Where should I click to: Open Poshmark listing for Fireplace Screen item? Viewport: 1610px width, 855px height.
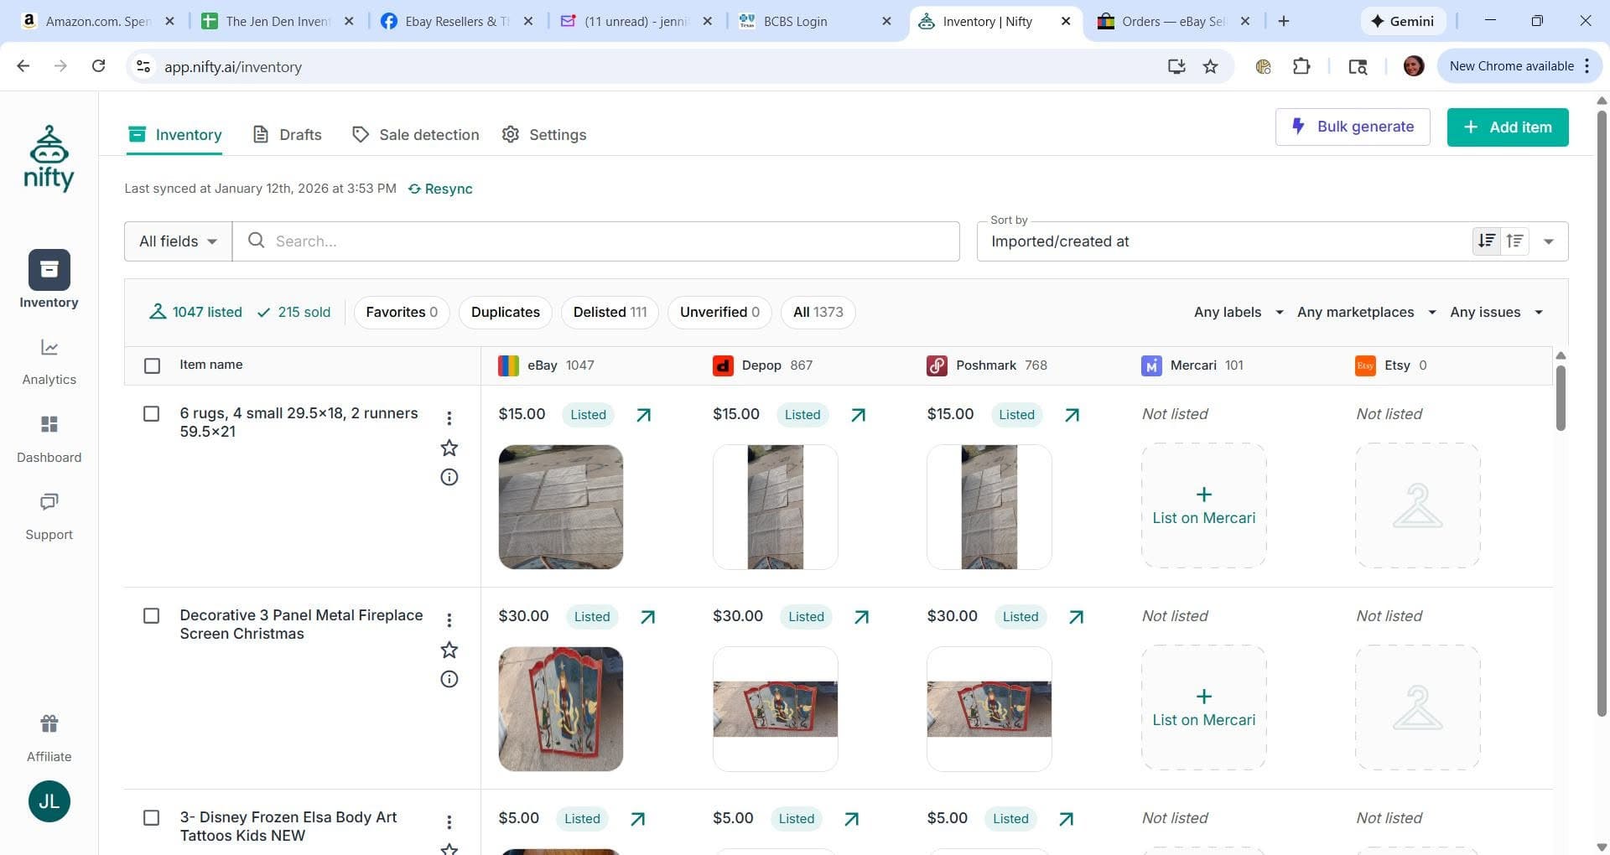click(1076, 617)
